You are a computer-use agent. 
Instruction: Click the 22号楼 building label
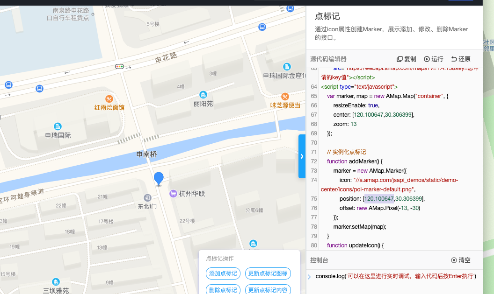coord(187,221)
